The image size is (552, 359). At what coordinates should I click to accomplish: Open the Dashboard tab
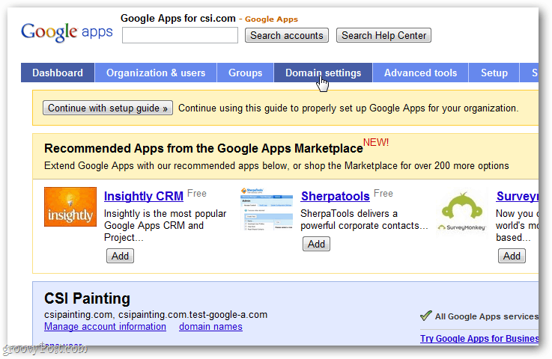point(58,73)
